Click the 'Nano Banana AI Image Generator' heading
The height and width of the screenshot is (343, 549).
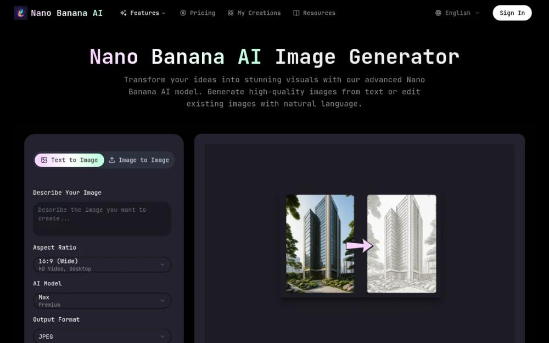click(x=274, y=57)
